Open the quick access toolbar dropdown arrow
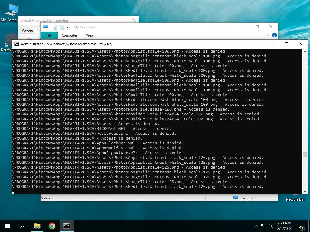310x232 pixels. pyautogui.click(x=68, y=27)
